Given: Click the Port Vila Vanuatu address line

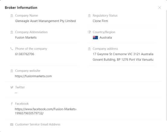Looking at the screenshot, I should (x=123, y=59).
